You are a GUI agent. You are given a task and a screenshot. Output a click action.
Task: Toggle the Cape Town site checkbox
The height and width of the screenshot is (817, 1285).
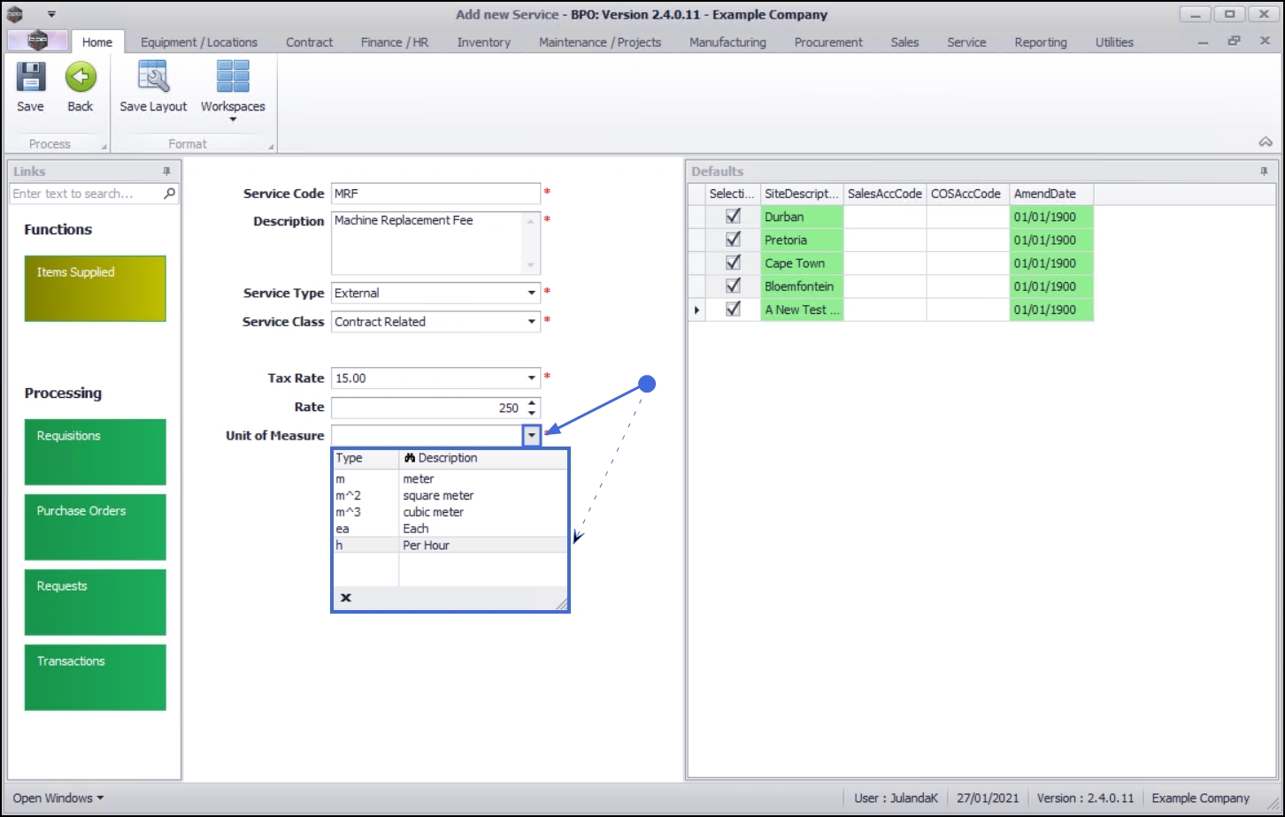[x=733, y=263]
